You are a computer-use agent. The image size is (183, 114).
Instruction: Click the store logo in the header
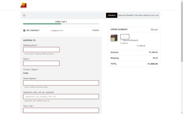[23, 5]
